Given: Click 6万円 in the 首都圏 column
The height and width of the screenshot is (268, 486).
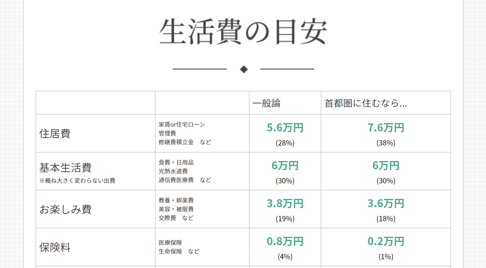Looking at the screenshot, I should [386, 165].
